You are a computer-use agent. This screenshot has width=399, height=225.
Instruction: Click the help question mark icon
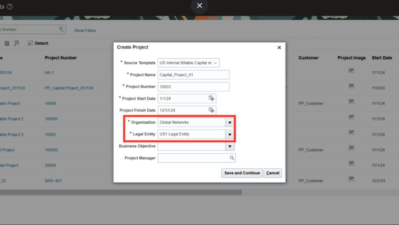[10, 7]
